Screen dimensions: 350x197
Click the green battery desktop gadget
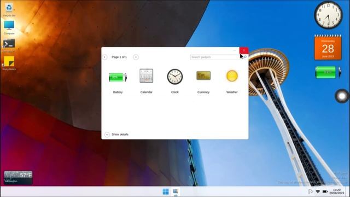click(328, 72)
